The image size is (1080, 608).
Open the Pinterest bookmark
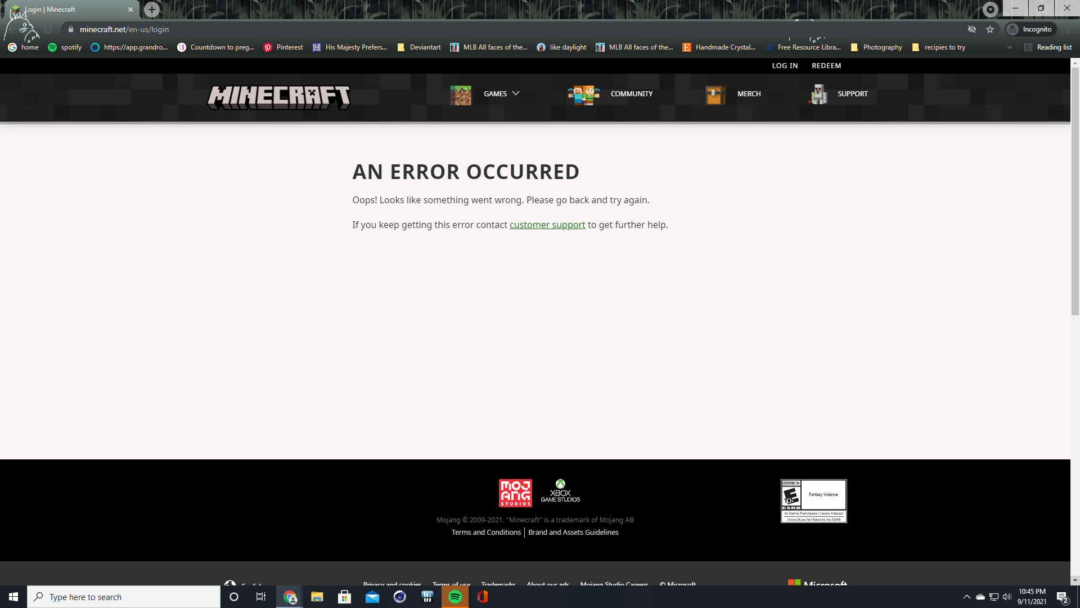(283, 47)
